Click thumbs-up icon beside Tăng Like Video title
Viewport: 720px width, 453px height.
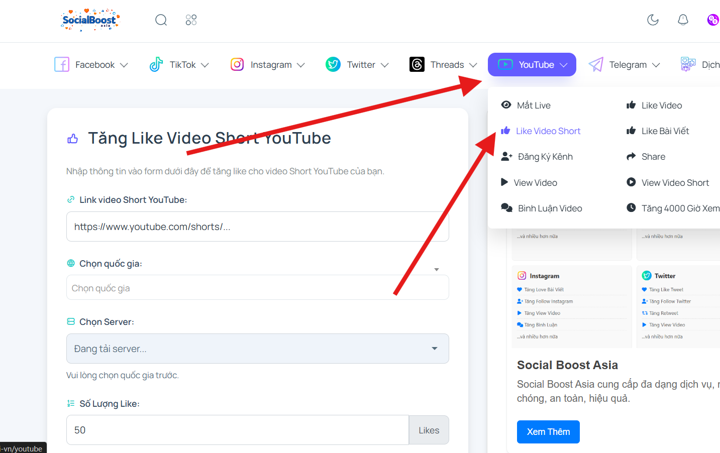point(73,139)
